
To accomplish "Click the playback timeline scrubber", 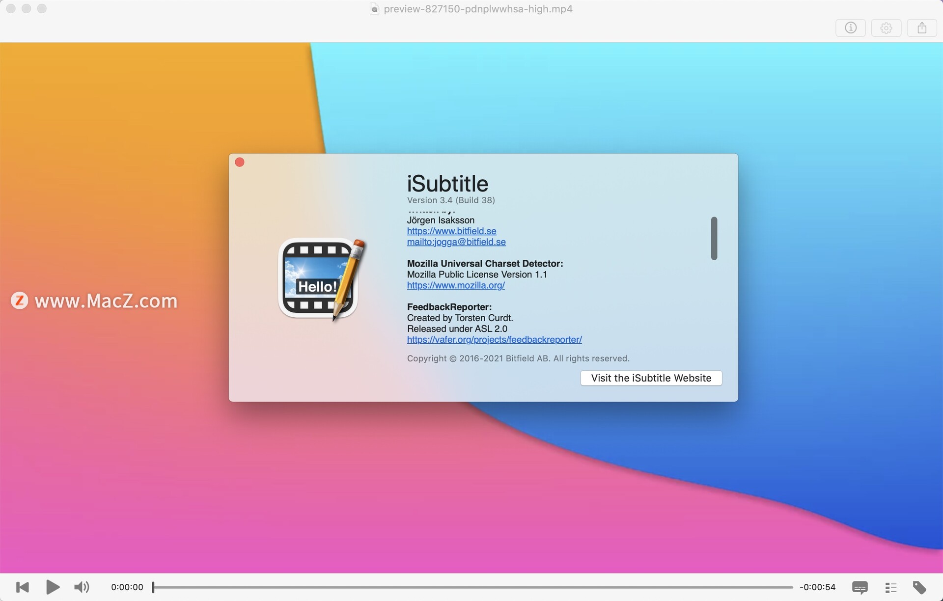I will tap(472, 587).
